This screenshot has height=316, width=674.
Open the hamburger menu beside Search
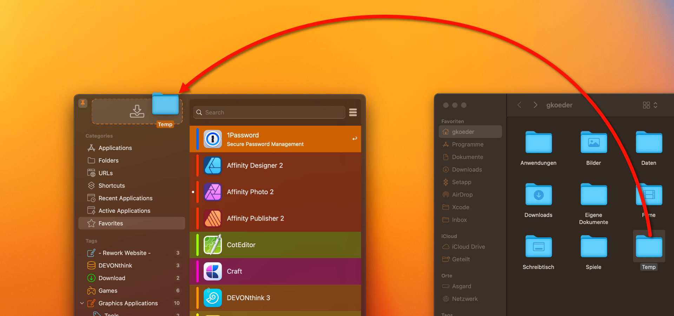pyautogui.click(x=353, y=112)
